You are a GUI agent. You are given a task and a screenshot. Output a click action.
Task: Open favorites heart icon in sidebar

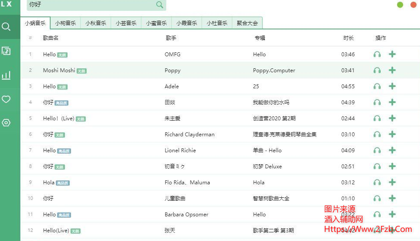click(6, 100)
